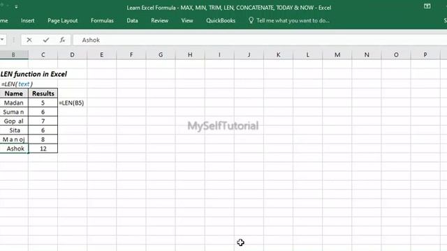The width and height of the screenshot is (447, 251).
Task: Select column N header
Action: click(367, 54)
